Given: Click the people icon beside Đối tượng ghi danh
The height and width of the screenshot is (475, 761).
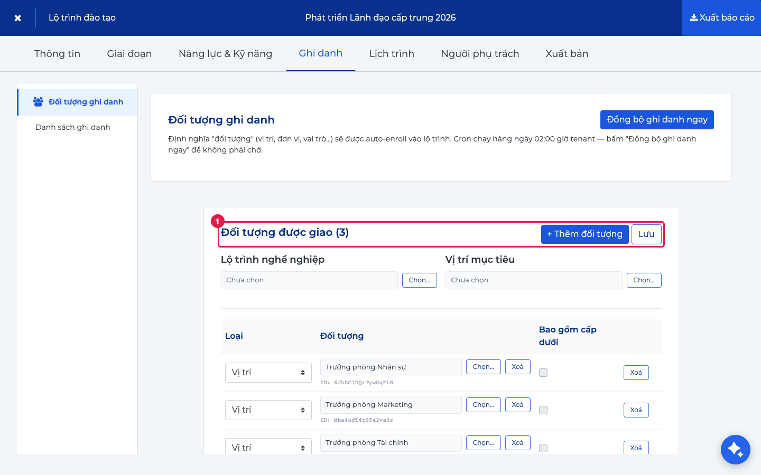Looking at the screenshot, I should [38, 102].
